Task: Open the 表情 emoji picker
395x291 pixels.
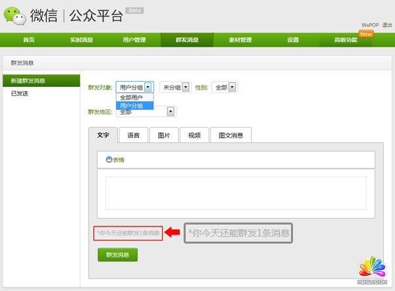Action: coord(115,159)
